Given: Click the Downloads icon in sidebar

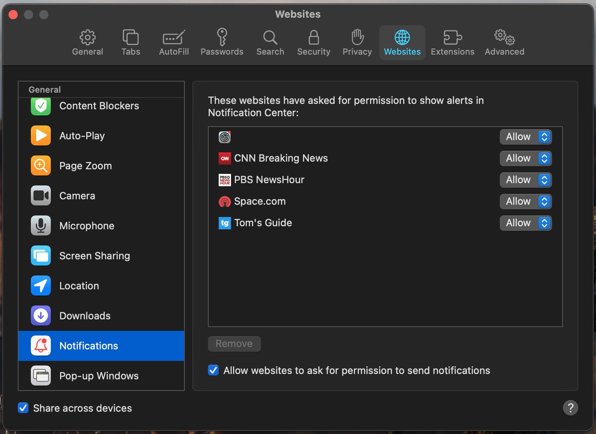Looking at the screenshot, I should pyautogui.click(x=40, y=316).
